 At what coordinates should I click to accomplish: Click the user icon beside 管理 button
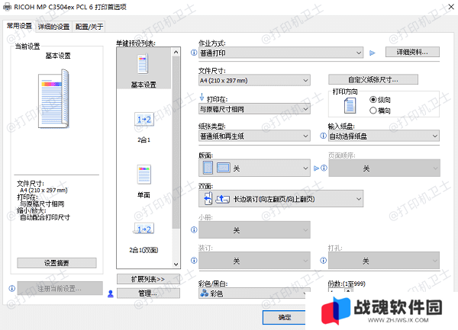pos(111,293)
